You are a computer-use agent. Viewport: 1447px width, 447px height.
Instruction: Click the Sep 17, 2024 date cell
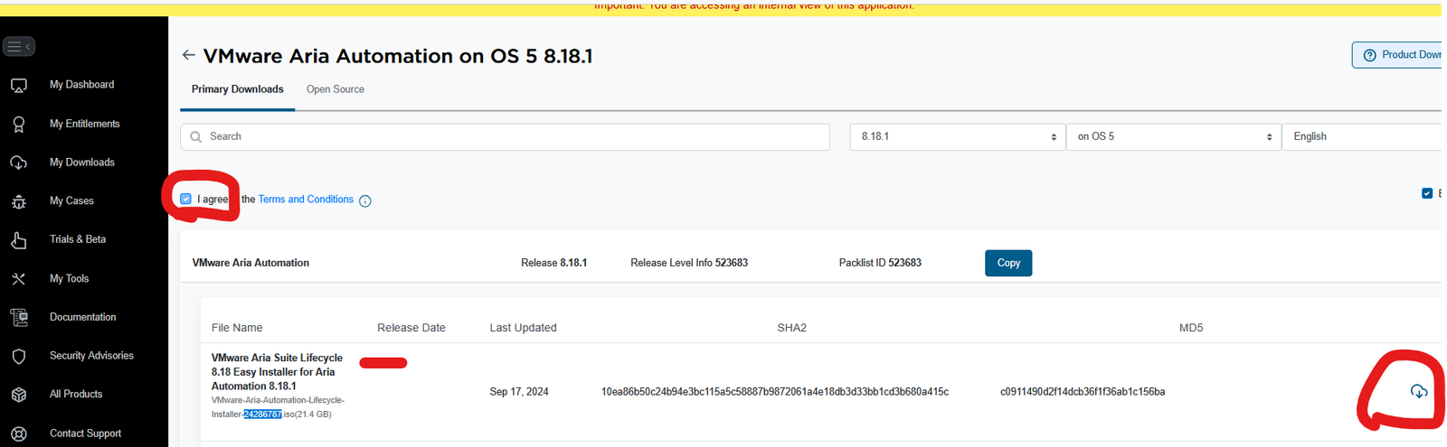(519, 392)
